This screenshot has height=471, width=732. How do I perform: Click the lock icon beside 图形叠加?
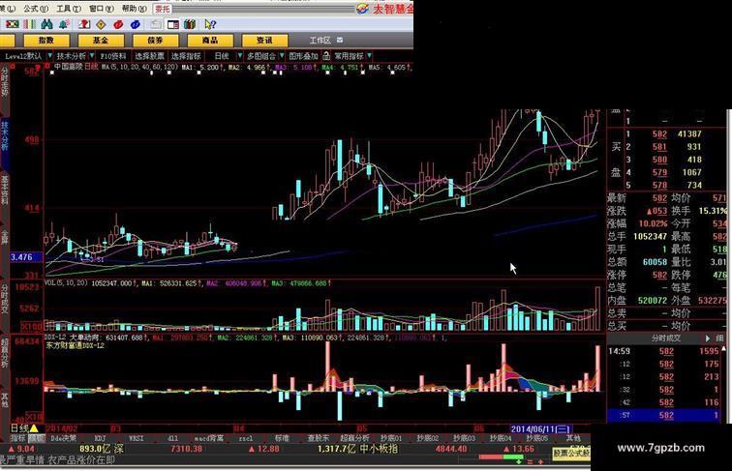326,56
